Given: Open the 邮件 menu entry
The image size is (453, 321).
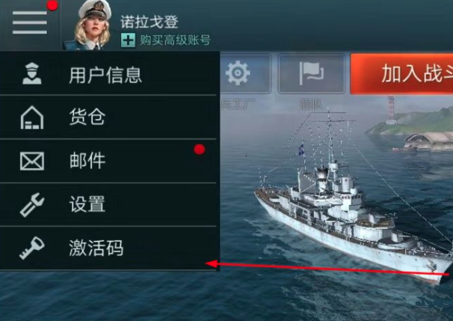Looking at the screenshot, I should 108,161.
